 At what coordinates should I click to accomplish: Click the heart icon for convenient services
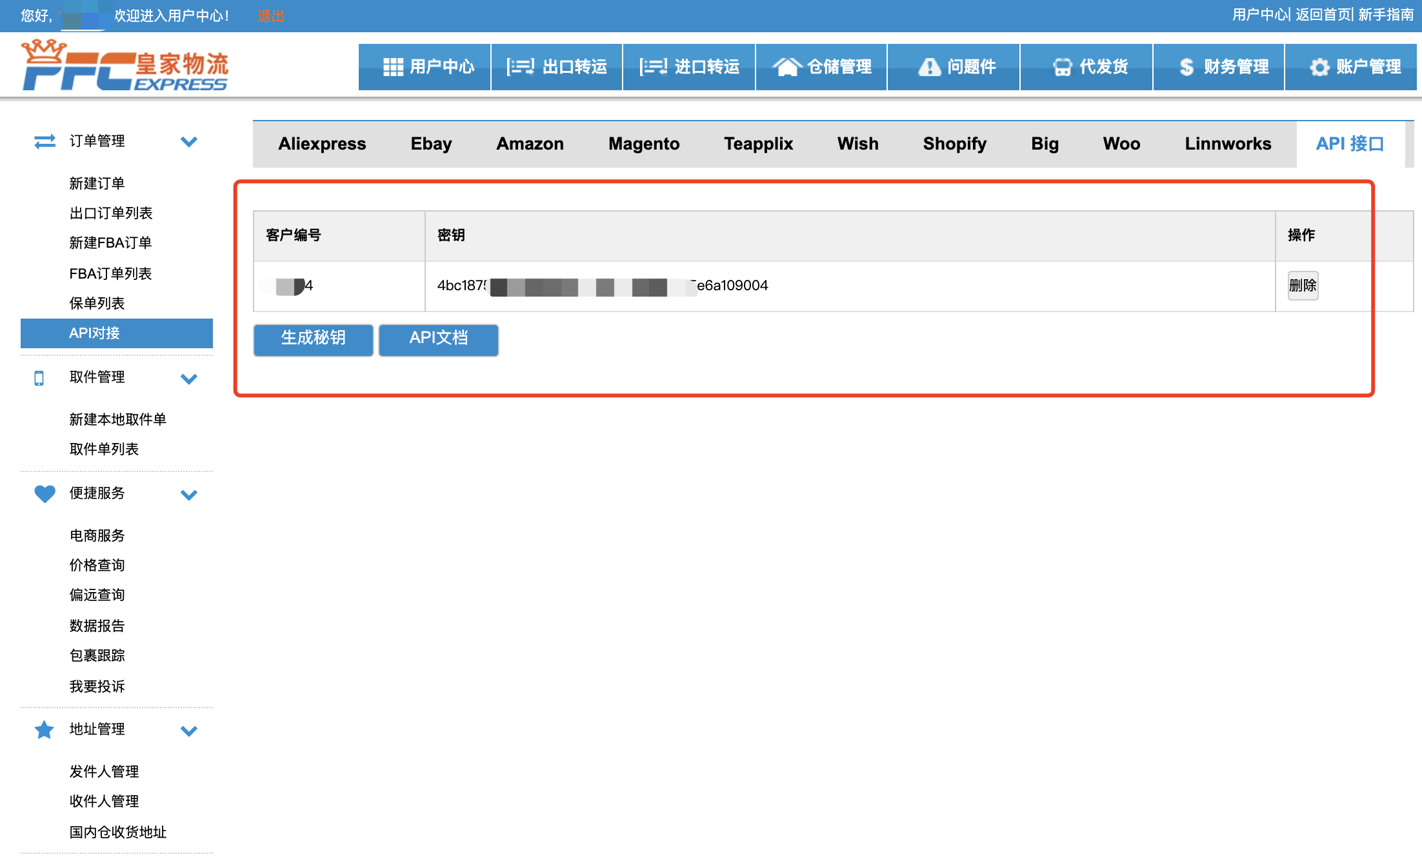pos(45,494)
